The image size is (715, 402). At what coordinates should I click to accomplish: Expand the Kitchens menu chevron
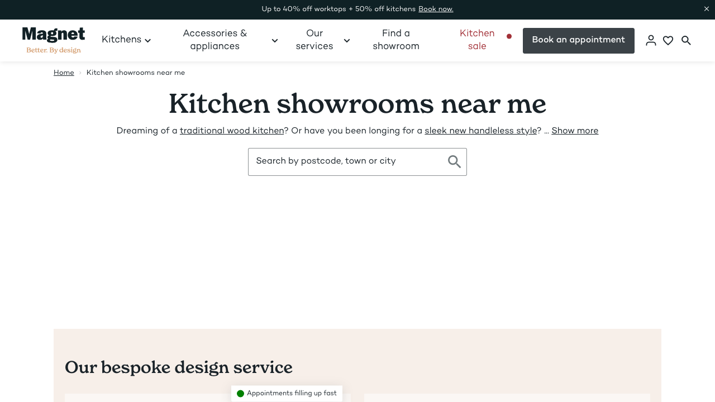pos(147,40)
